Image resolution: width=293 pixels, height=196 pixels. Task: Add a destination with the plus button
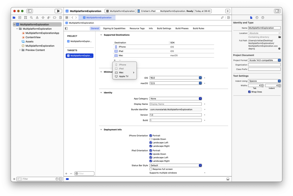point(115,60)
